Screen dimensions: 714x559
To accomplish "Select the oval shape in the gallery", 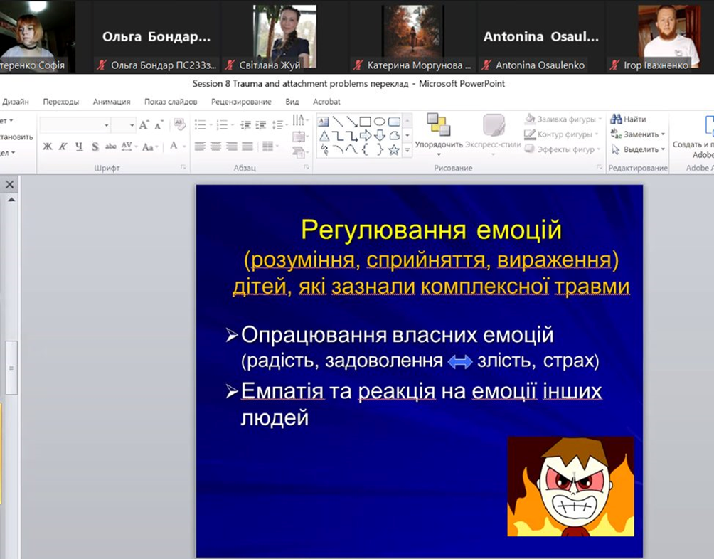I will pyautogui.click(x=379, y=122).
